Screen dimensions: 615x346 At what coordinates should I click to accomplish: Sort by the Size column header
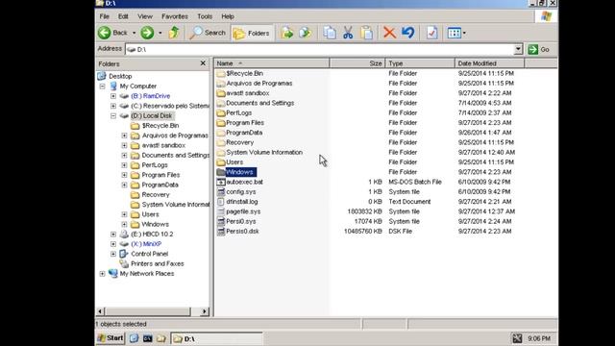357,63
